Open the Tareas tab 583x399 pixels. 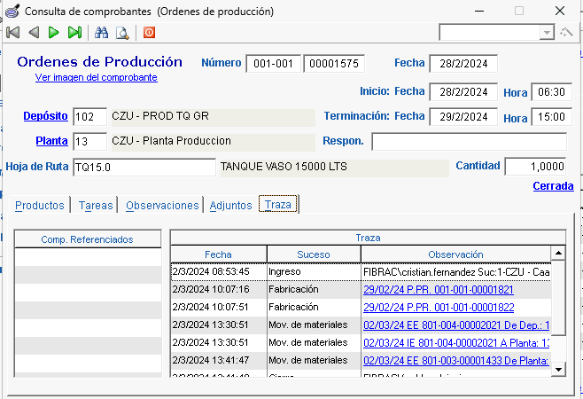click(x=96, y=205)
